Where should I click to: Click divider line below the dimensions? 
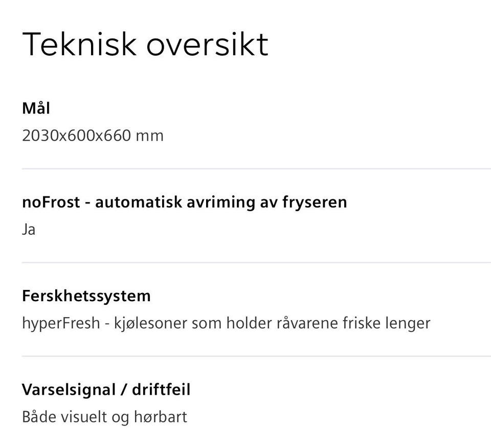click(x=256, y=169)
